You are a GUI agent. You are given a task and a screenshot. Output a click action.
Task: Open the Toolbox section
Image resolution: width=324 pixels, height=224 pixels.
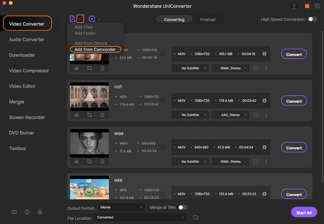(x=18, y=148)
